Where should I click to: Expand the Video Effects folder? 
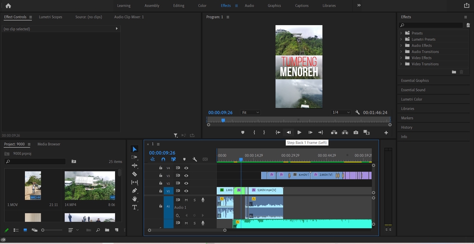(x=401, y=58)
